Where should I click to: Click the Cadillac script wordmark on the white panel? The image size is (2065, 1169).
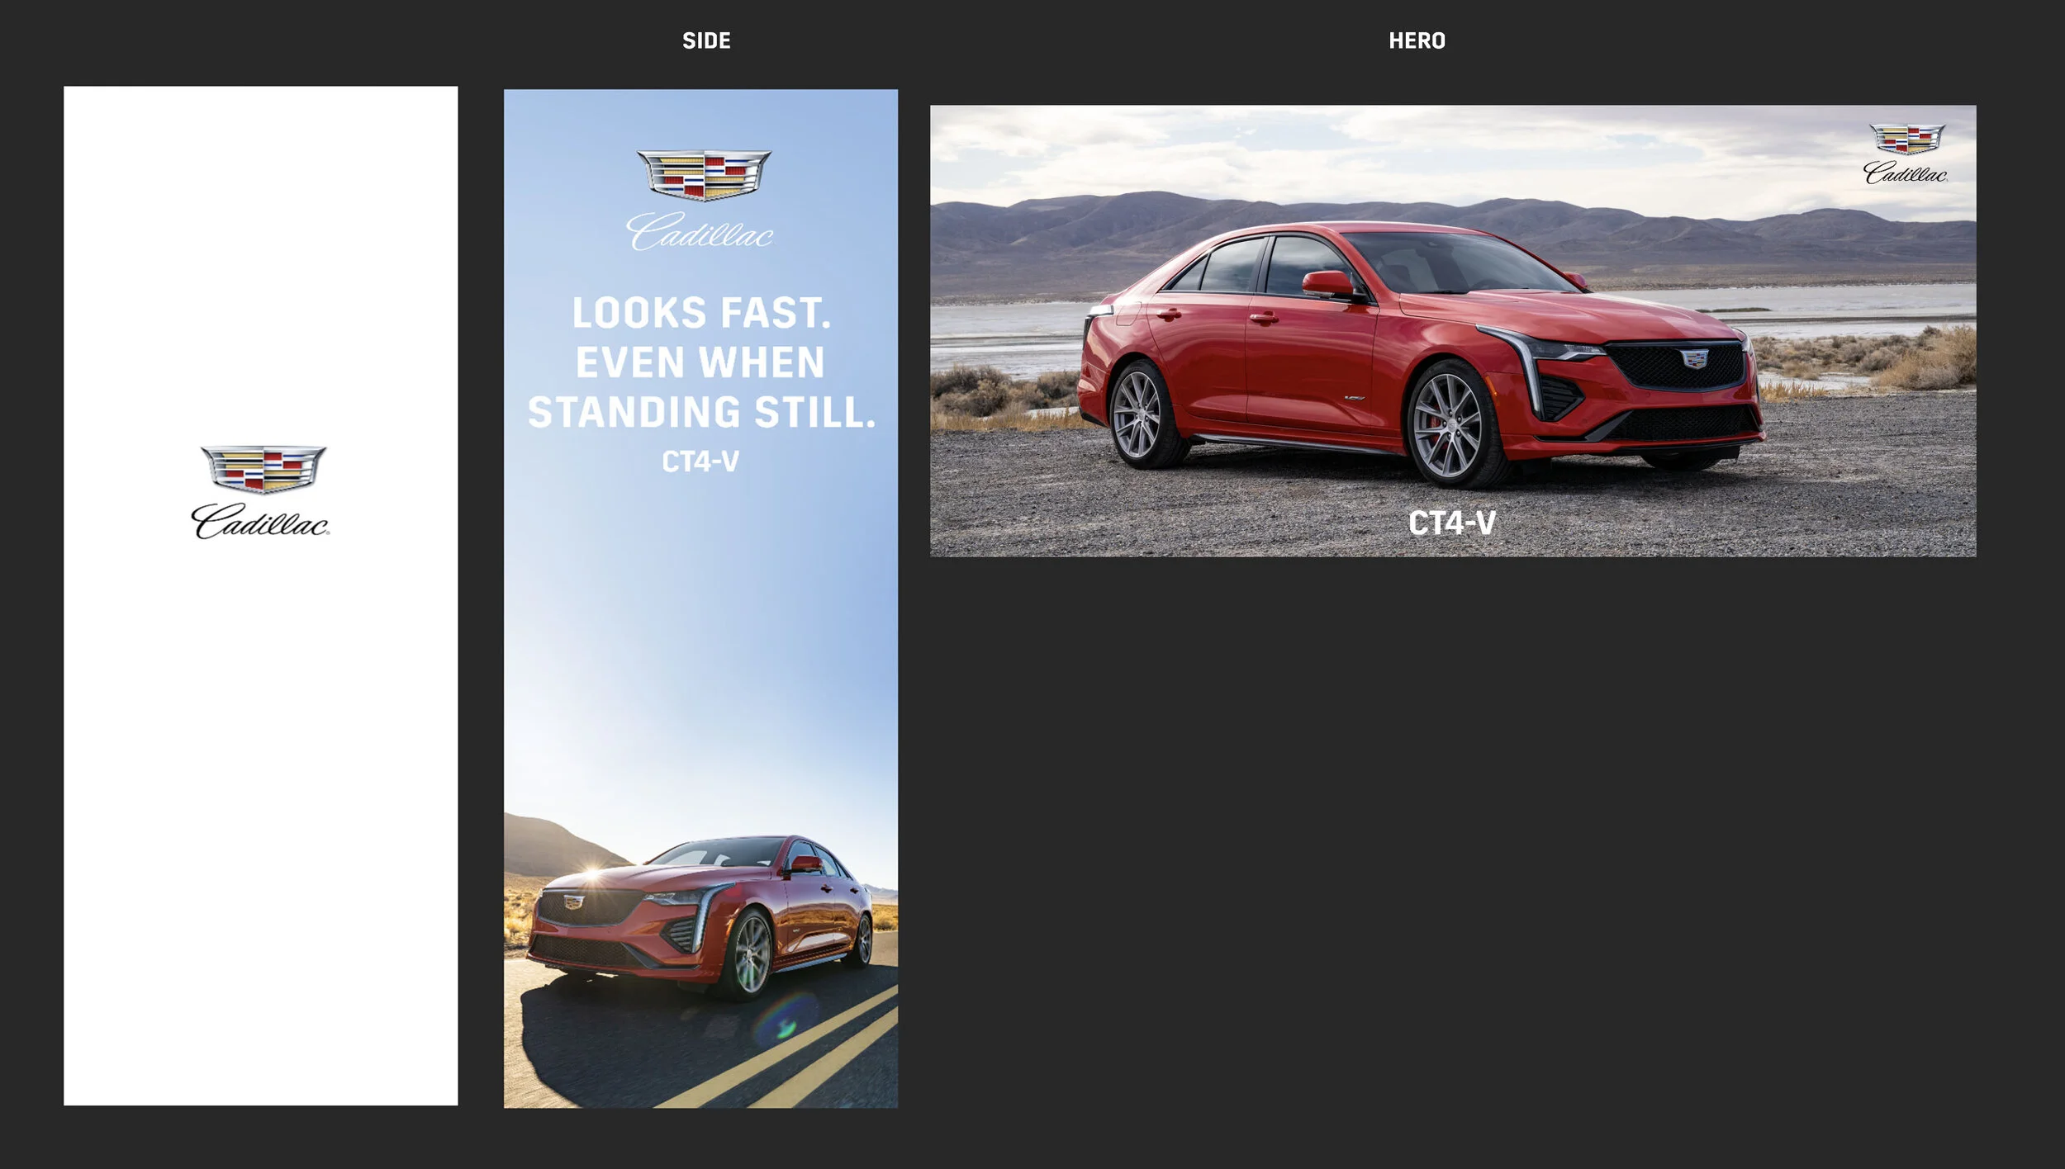point(260,521)
